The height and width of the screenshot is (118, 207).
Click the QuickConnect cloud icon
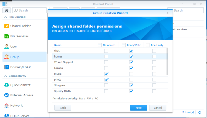[x=7, y=85]
